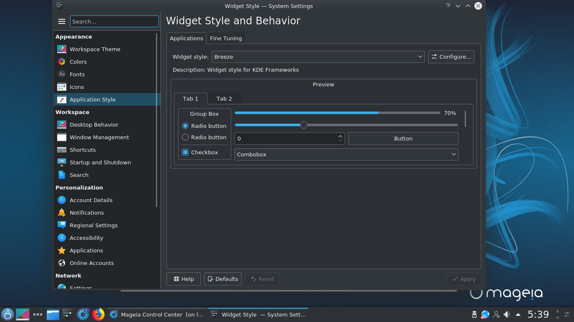Viewport: 574px width, 322px height.
Task: Open the Colors settings icon
Action: (62, 62)
